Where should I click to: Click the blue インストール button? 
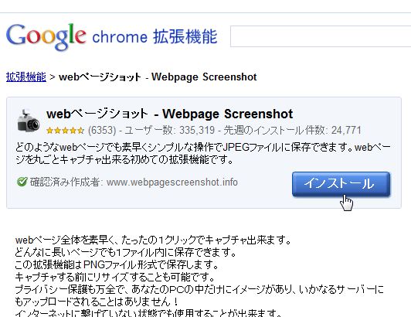[x=341, y=184]
